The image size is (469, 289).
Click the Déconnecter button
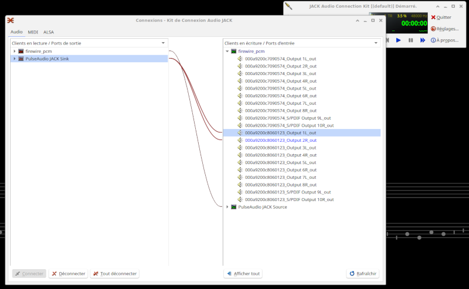click(69, 273)
